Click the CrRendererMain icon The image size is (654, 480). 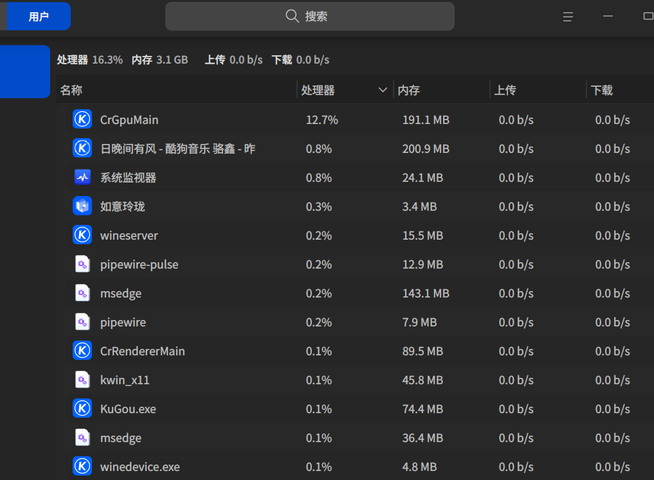click(x=82, y=351)
